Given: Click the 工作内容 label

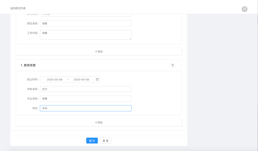Looking at the screenshot, I should coord(33,33).
